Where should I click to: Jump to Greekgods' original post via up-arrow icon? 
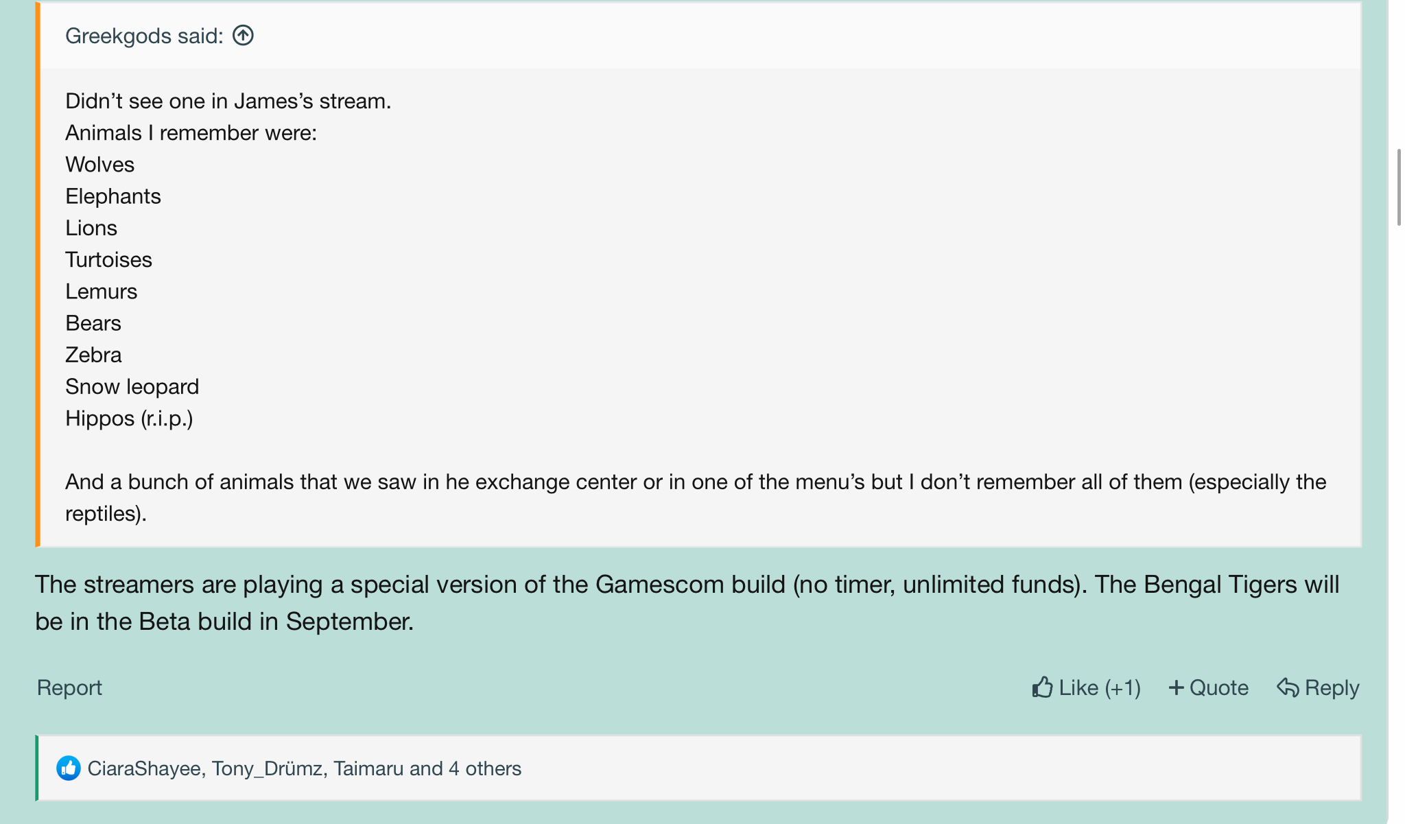(243, 35)
